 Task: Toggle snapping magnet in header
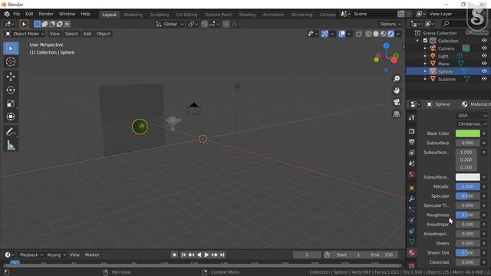(205, 24)
